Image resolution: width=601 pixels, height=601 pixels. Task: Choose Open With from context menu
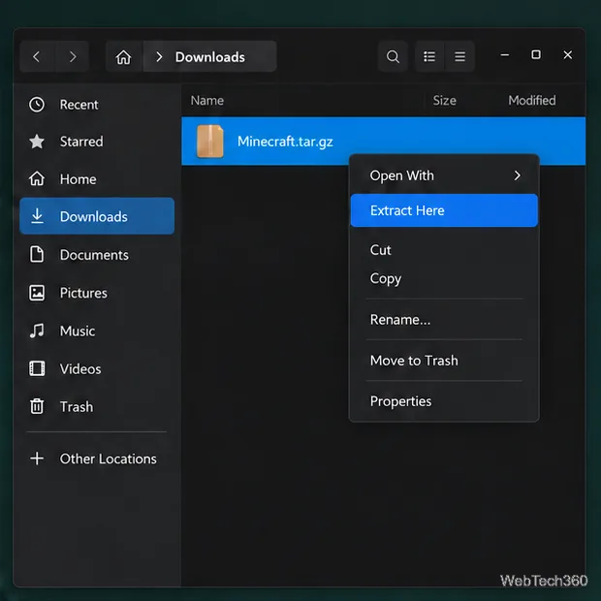(x=444, y=175)
